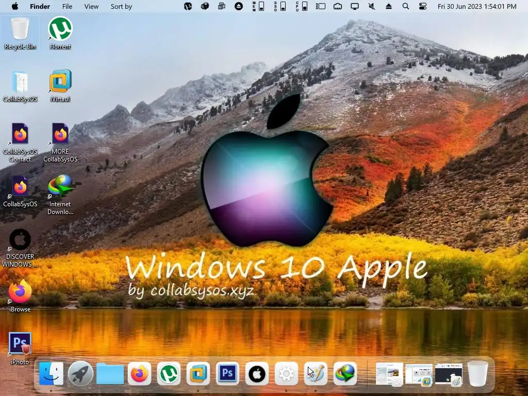Click the network port icon in menu bar

click(x=337, y=6)
